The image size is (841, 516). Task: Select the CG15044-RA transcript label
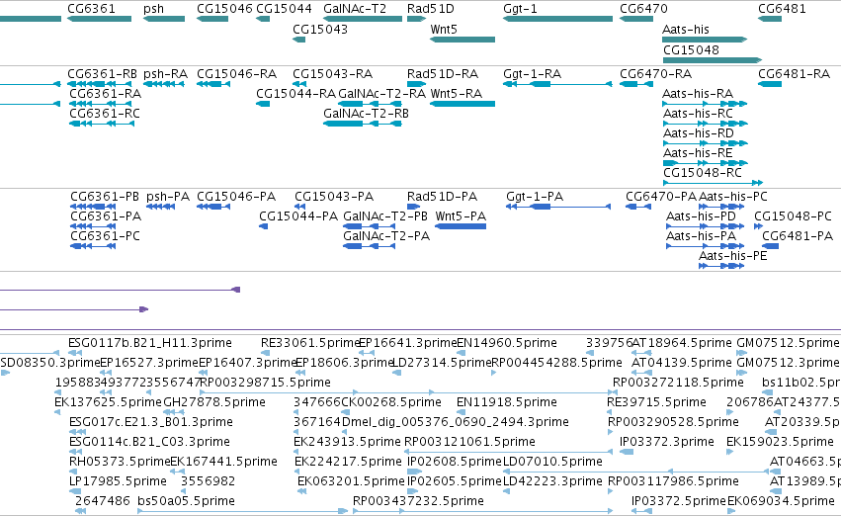(x=296, y=93)
